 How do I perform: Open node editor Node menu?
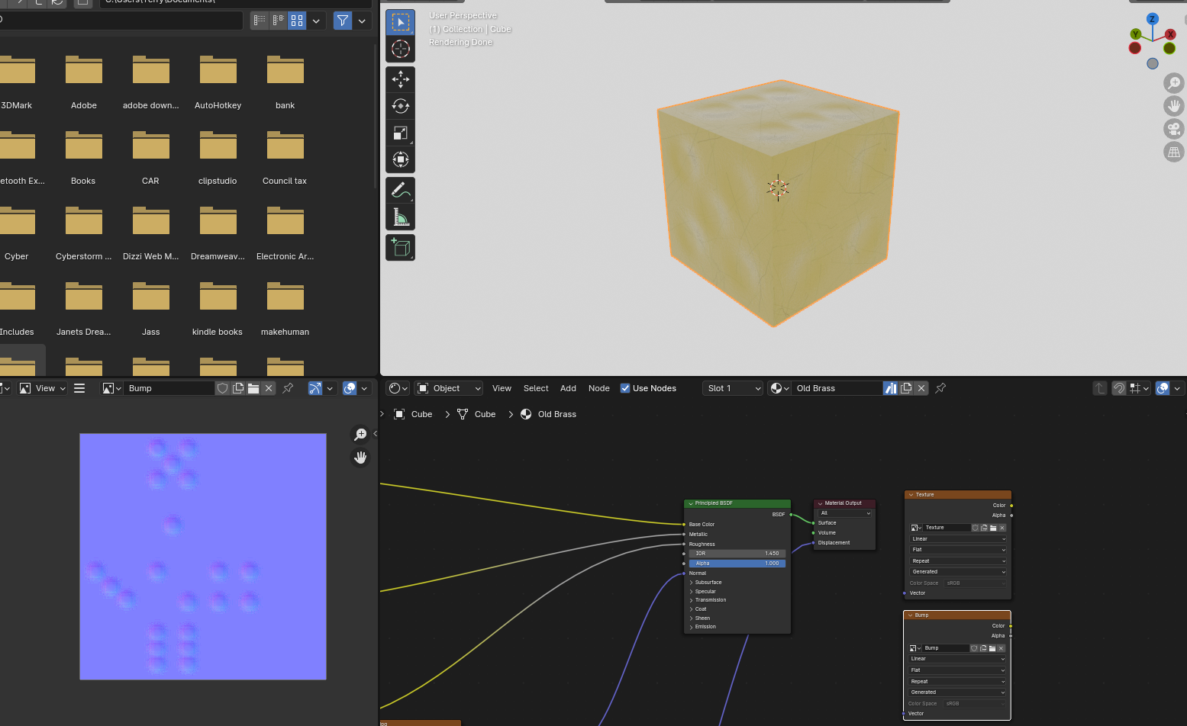[x=599, y=388]
